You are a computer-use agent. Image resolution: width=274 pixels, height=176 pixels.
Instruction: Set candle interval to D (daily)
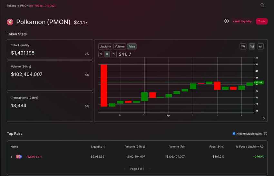click(x=101, y=54)
